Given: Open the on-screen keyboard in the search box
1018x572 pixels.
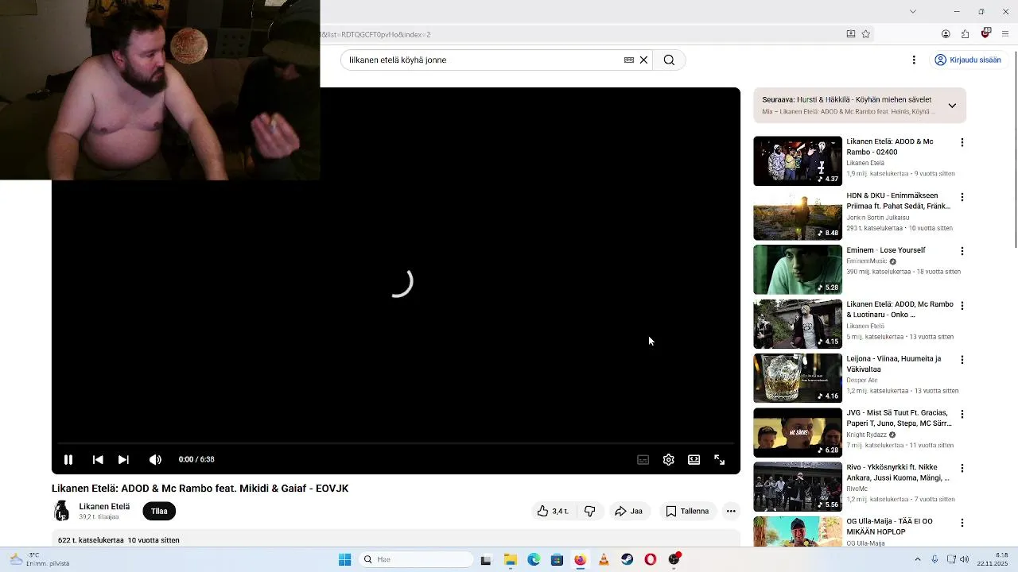Looking at the screenshot, I should click(x=628, y=60).
